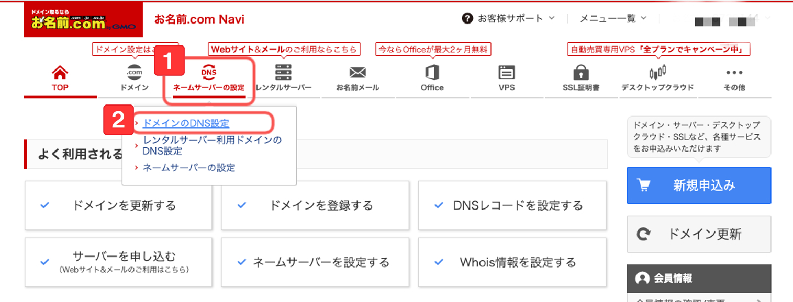The width and height of the screenshot is (793, 302).
Task: Click the 新規申込み button
Action: tap(699, 185)
